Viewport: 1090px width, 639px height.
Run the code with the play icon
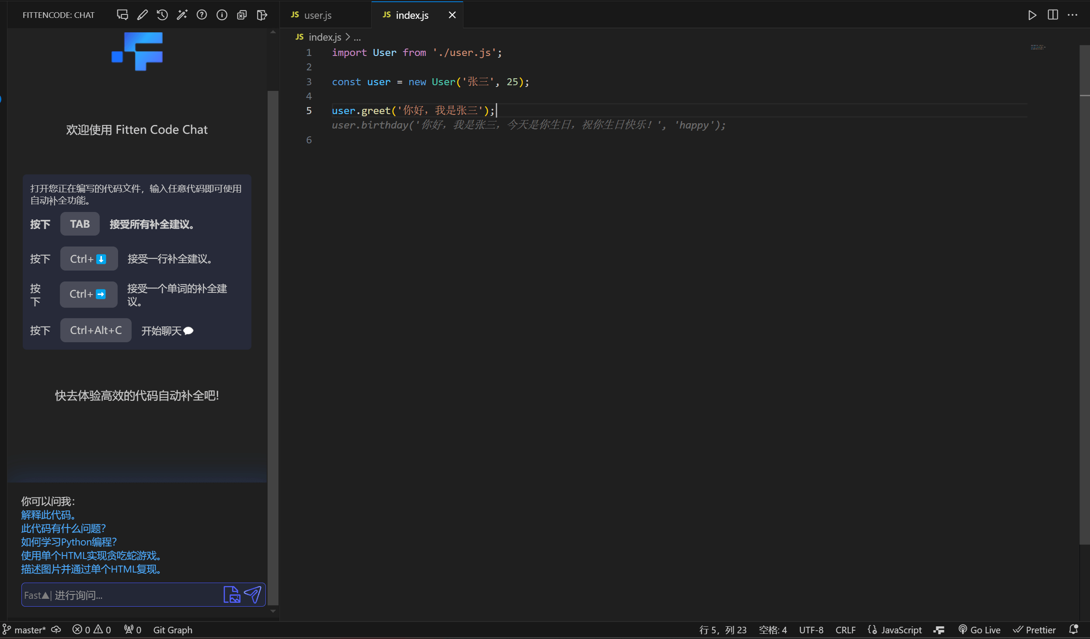point(1032,15)
